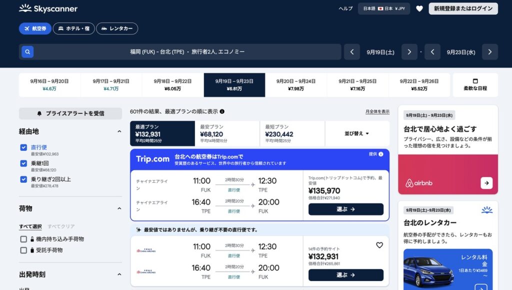The width and height of the screenshot is (512, 290).
Task: Uncheck the 乗継1回 filter
Action: tap(23, 163)
